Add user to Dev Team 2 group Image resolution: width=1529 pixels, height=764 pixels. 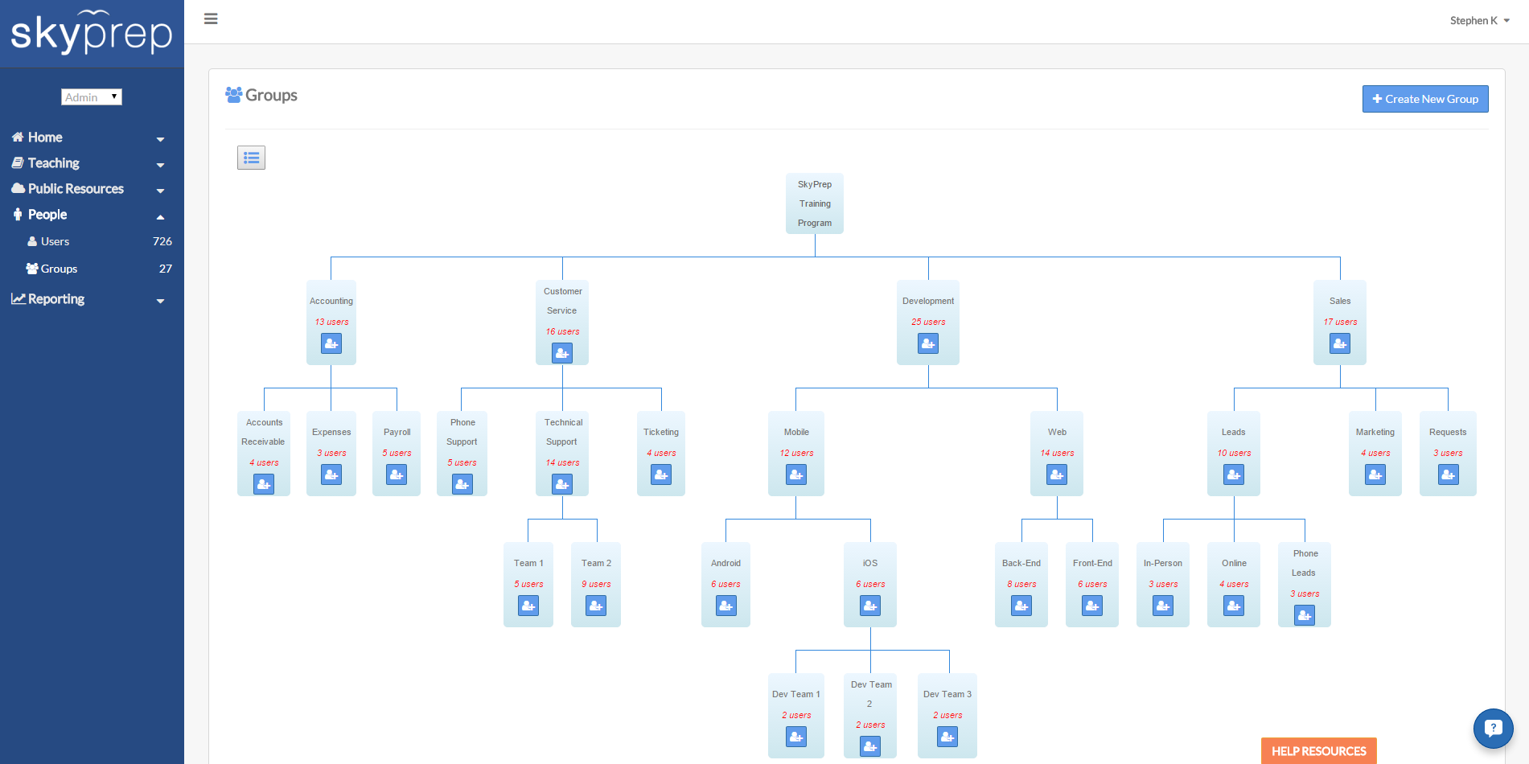tap(870, 746)
